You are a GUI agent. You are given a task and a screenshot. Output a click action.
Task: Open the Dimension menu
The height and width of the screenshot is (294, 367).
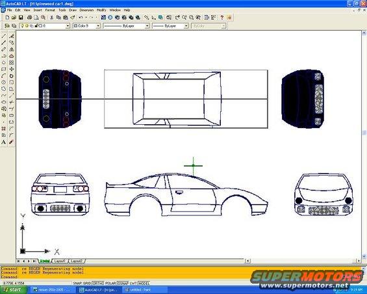tap(86, 10)
